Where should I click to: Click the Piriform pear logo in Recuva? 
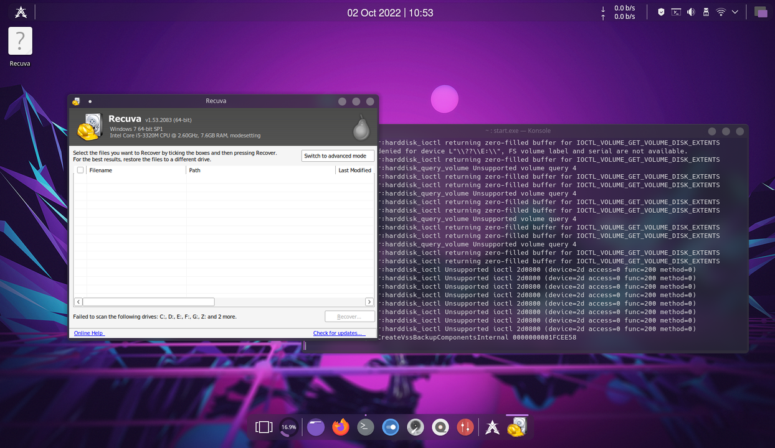pyautogui.click(x=361, y=128)
